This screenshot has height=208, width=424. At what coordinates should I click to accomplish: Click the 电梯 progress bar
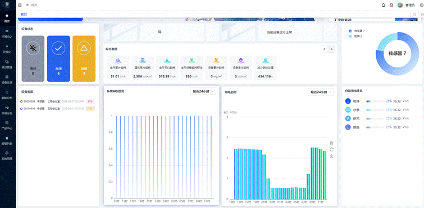pyautogui.click(x=375, y=101)
